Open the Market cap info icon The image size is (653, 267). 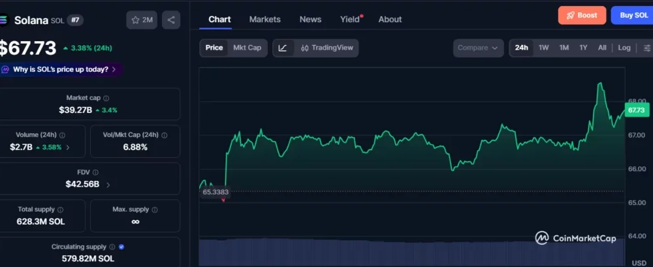point(106,99)
